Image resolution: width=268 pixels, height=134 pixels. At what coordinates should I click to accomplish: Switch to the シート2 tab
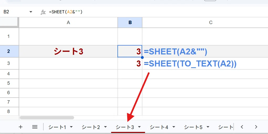(91, 127)
